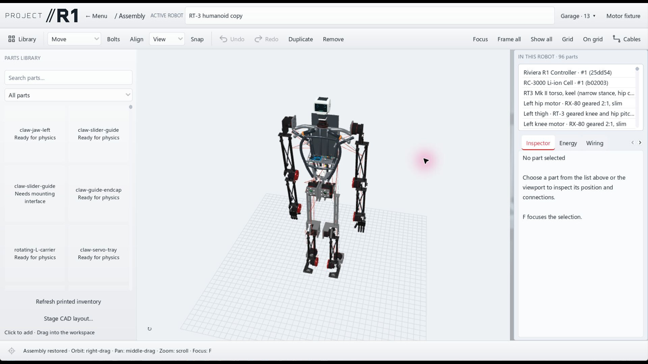Switch to the Inspector tab
The image size is (648, 364).
coord(538,143)
